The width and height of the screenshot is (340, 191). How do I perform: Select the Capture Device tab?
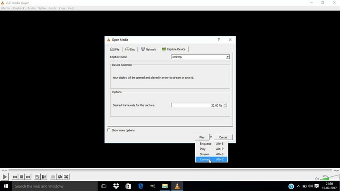coord(174,49)
